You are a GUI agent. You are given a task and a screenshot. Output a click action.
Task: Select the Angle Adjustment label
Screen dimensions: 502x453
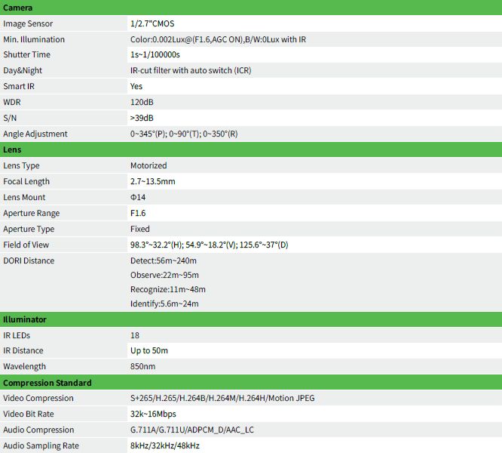point(35,134)
